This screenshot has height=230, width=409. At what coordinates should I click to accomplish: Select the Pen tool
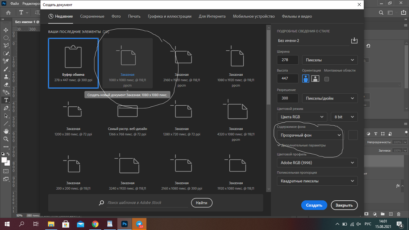click(6, 108)
